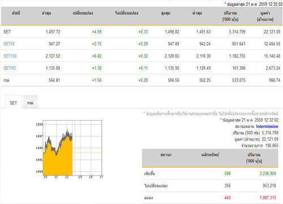
Task: Click the SET50 last value 947.27
Action: 54,44
